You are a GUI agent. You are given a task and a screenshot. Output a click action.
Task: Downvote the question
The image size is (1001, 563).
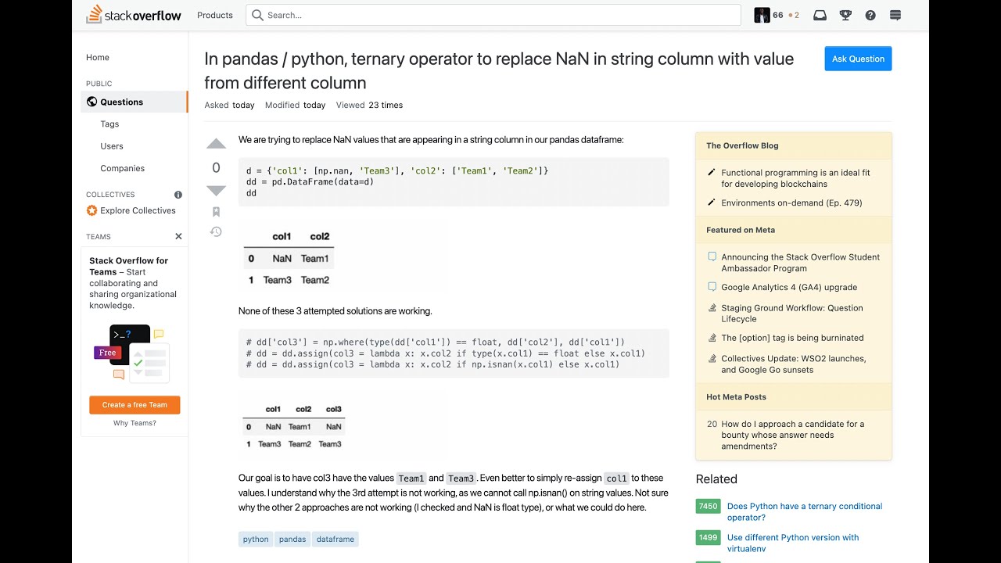(216, 190)
